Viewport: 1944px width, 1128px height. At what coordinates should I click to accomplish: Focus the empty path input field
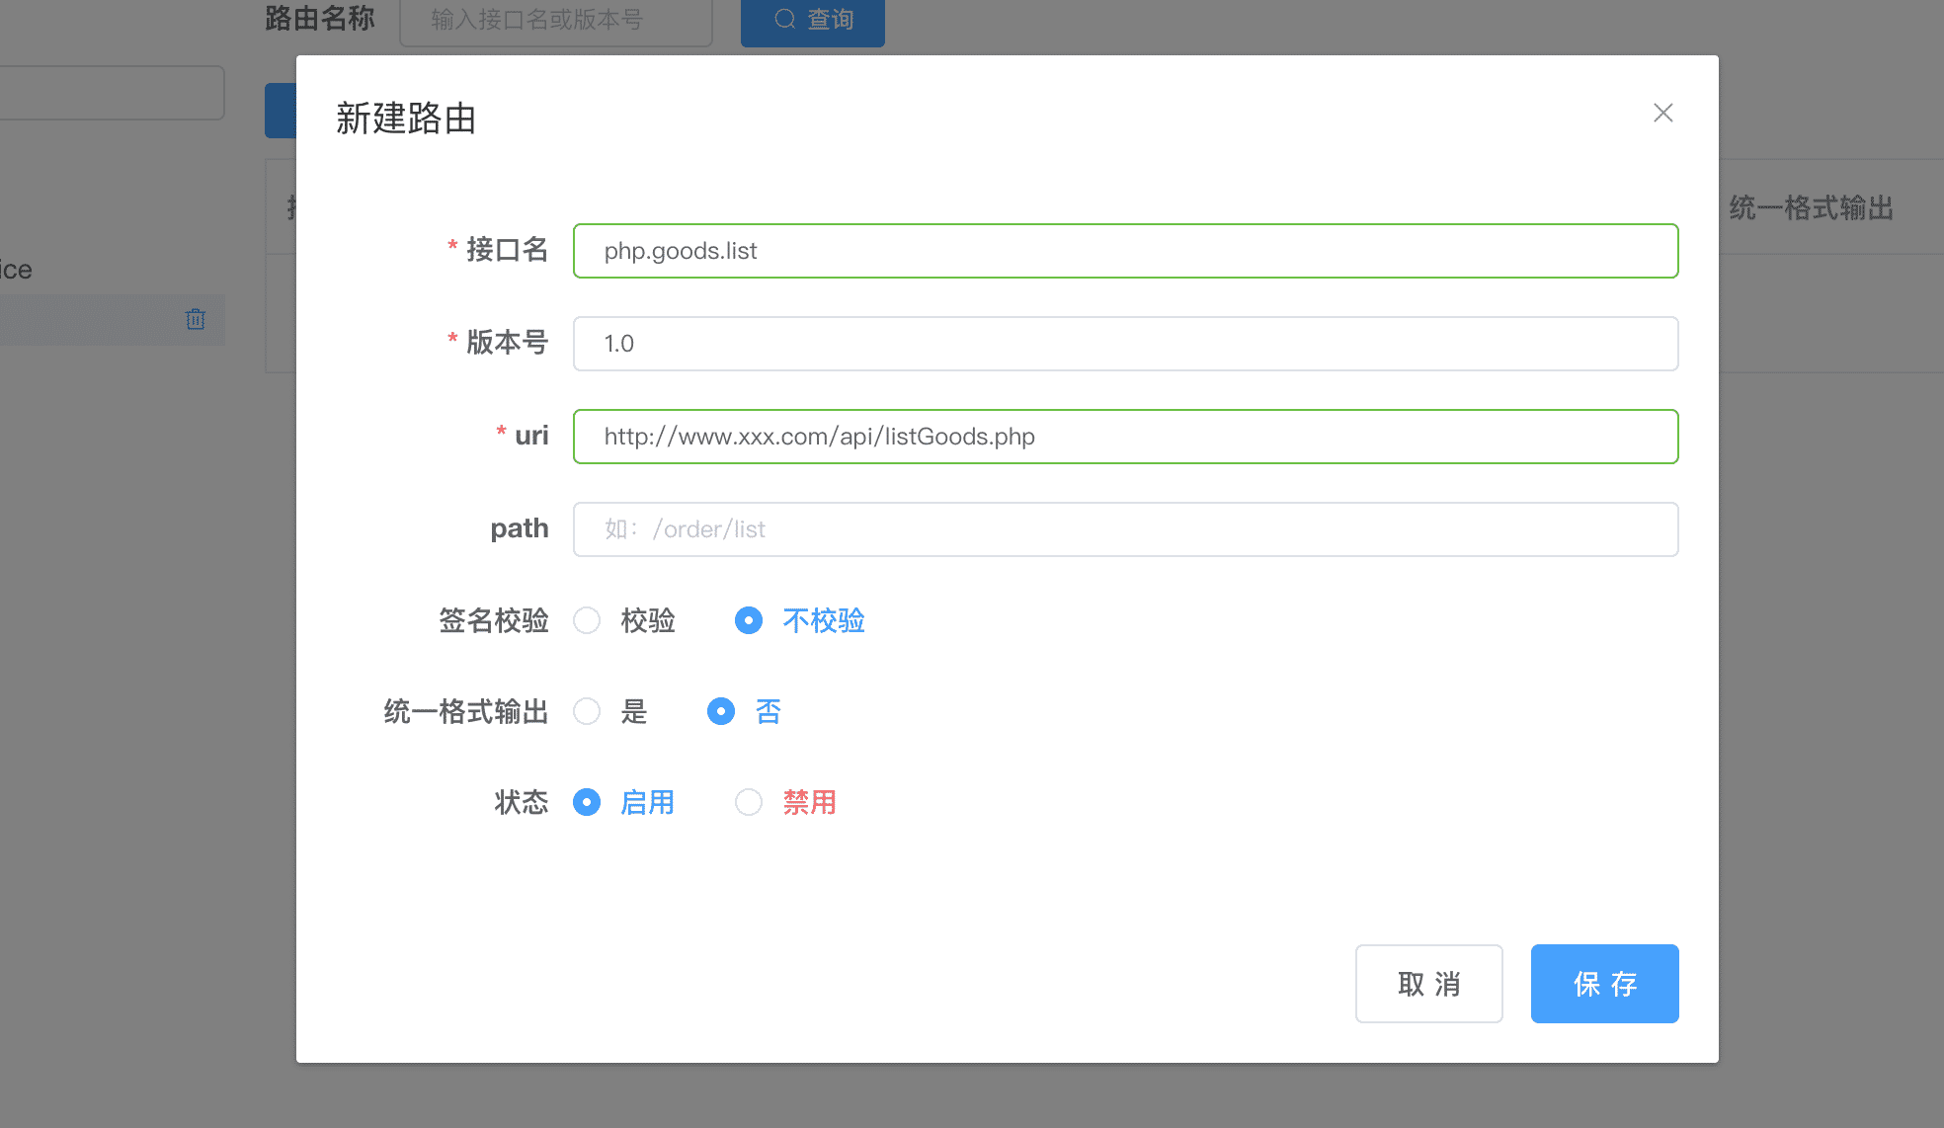(x=1124, y=529)
